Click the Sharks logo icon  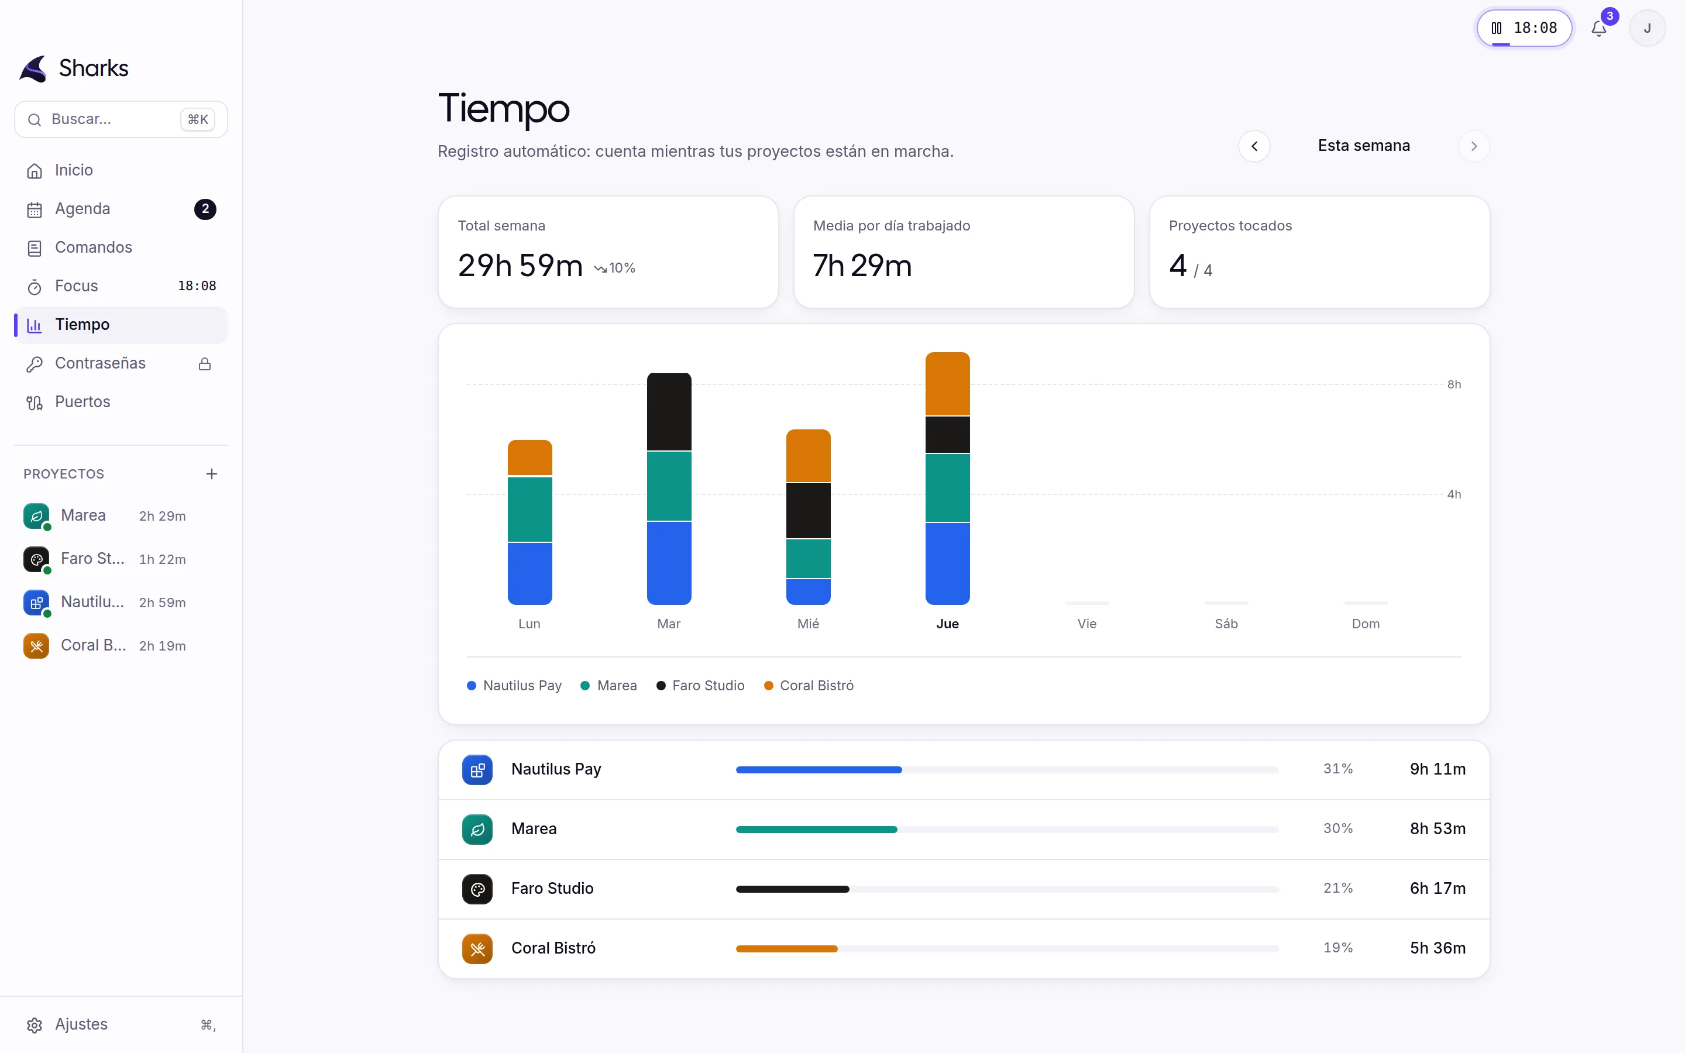pos(33,68)
